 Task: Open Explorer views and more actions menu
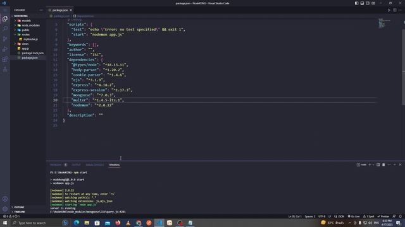tap(41, 10)
